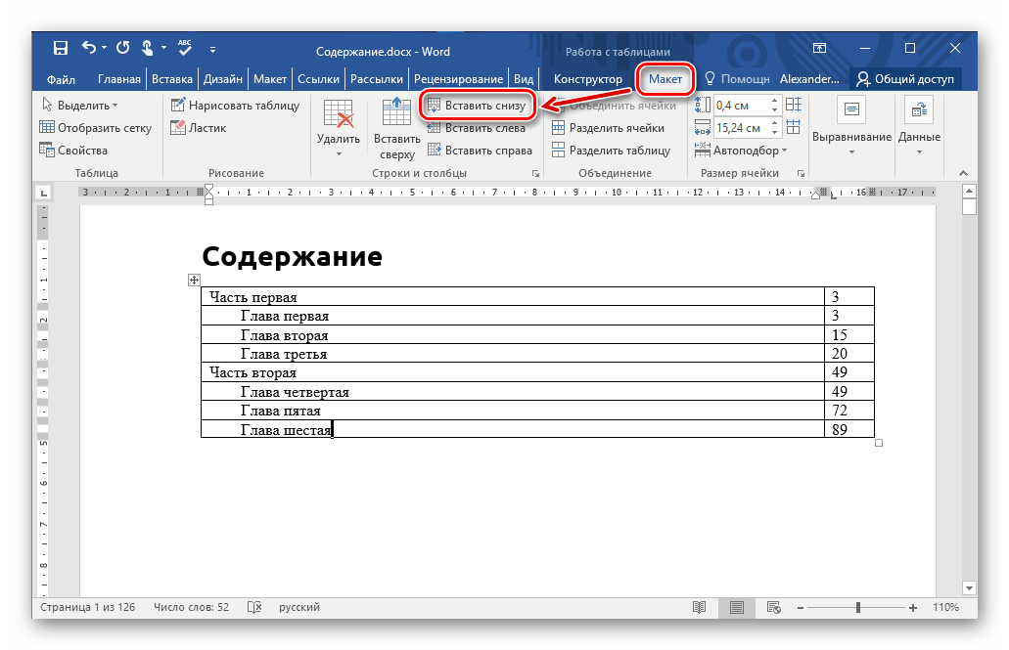Open table Properties (Свойства)
This screenshot has width=1009, height=650.
[73, 151]
